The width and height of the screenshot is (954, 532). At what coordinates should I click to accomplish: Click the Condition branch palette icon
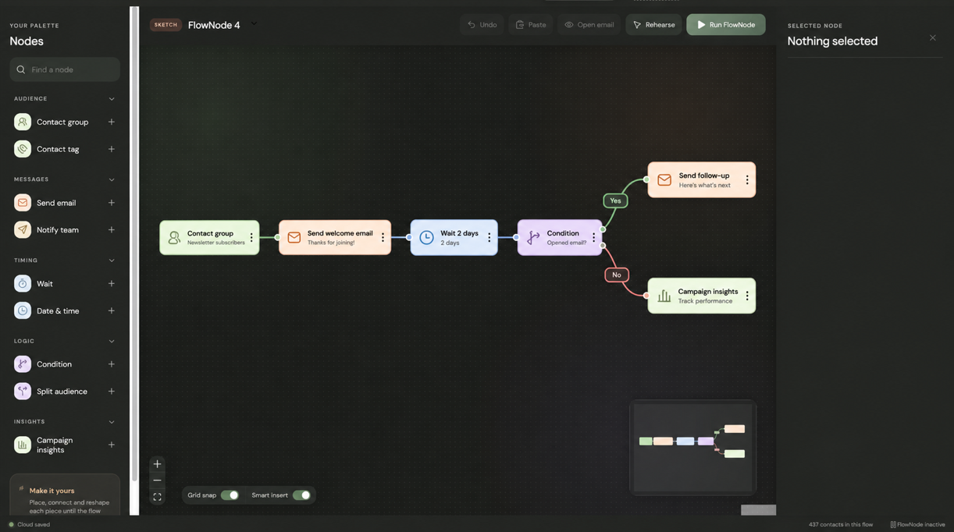click(23, 364)
